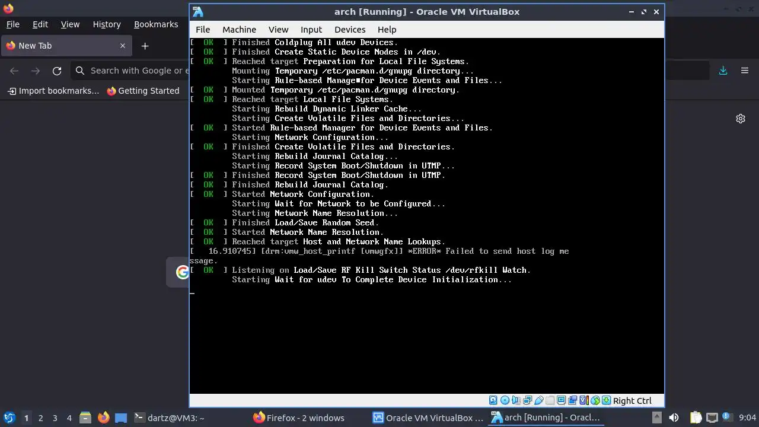
Task: Open Firefox downloads panel
Action: 723,71
